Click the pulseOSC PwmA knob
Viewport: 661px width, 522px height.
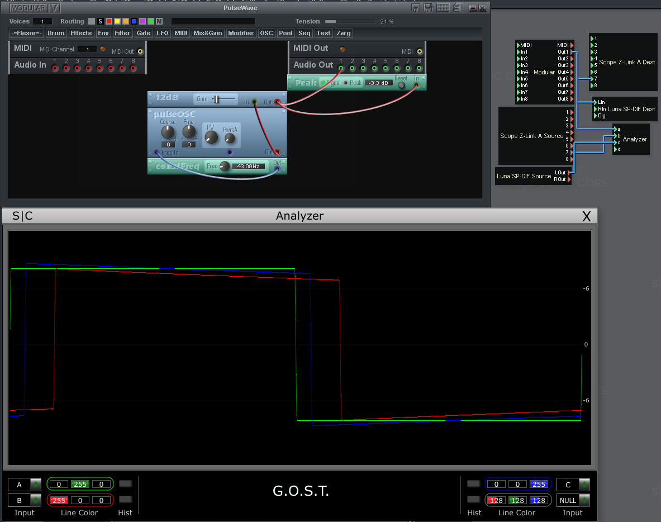tap(230, 138)
